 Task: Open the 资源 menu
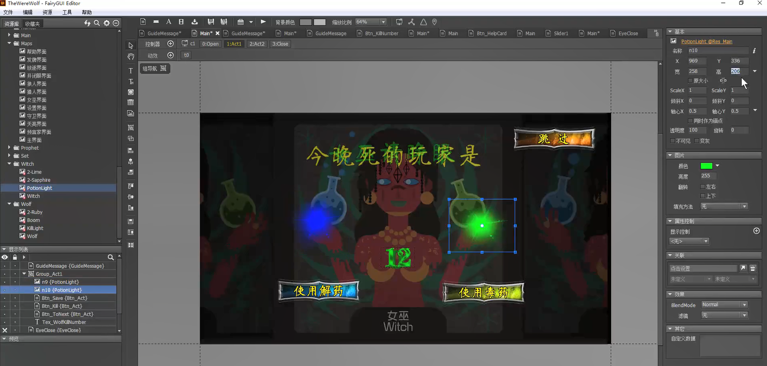pos(47,12)
